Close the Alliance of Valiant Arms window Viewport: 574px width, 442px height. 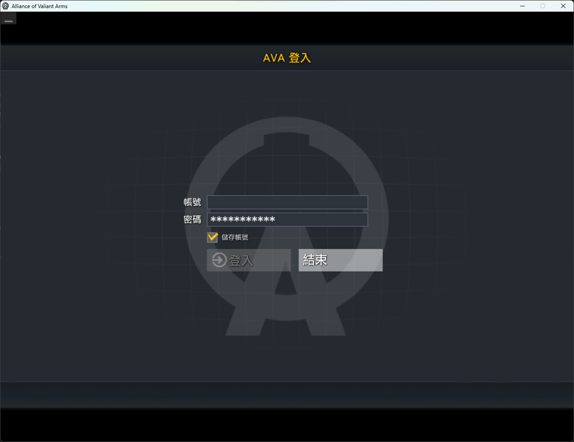563,6
